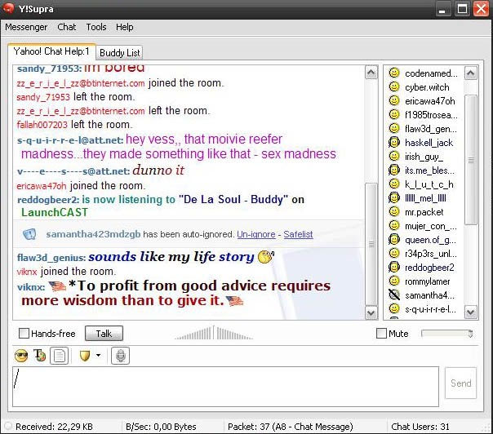The width and height of the screenshot is (493, 434).
Task: Click the Talk button
Action: tap(104, 334)
